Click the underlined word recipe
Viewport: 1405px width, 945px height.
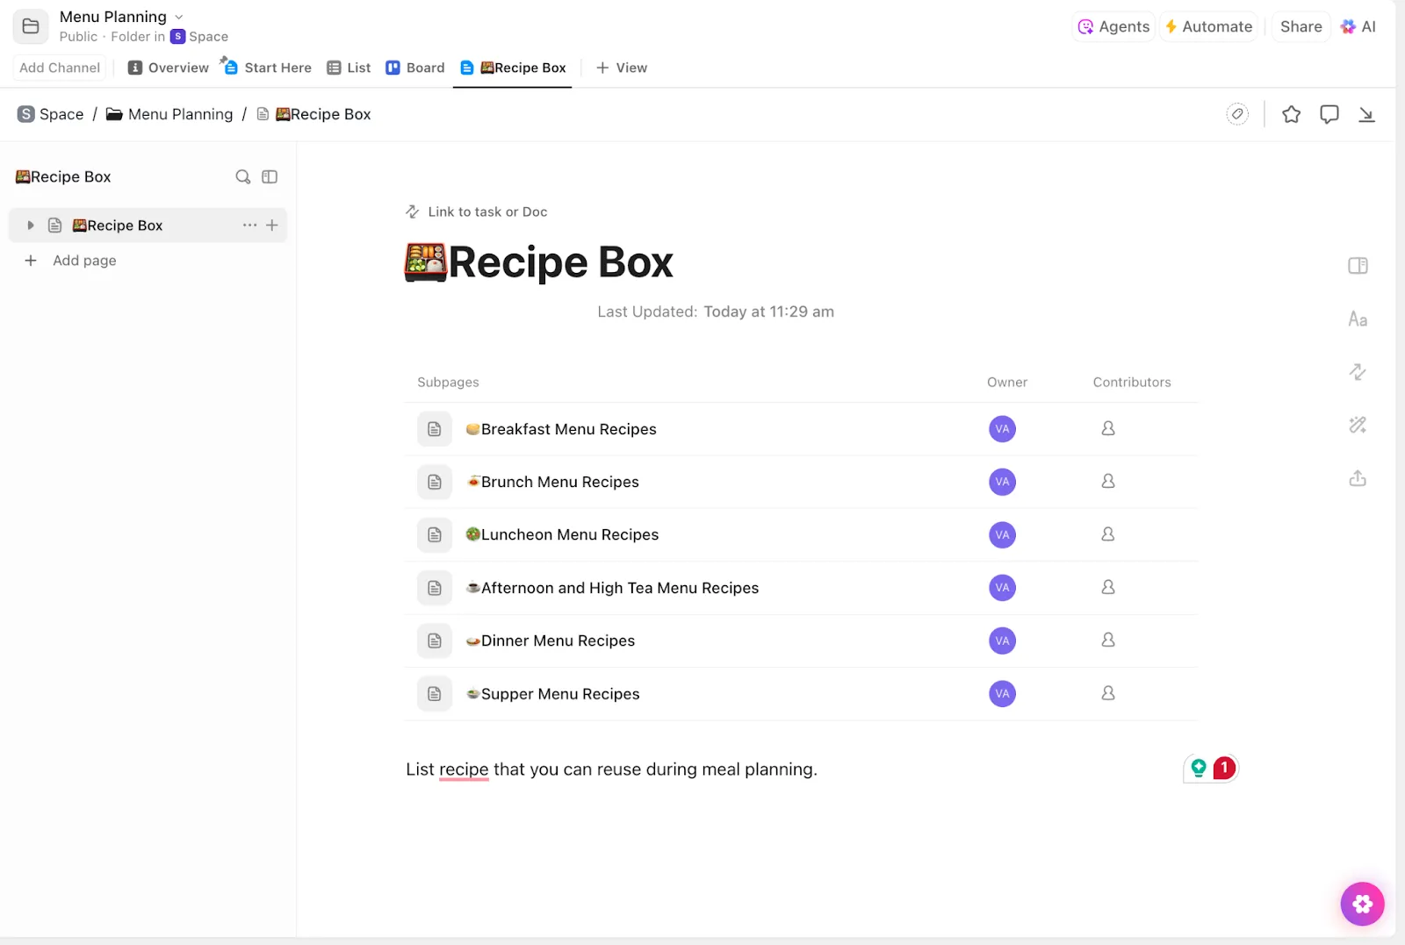coord(464,770)
